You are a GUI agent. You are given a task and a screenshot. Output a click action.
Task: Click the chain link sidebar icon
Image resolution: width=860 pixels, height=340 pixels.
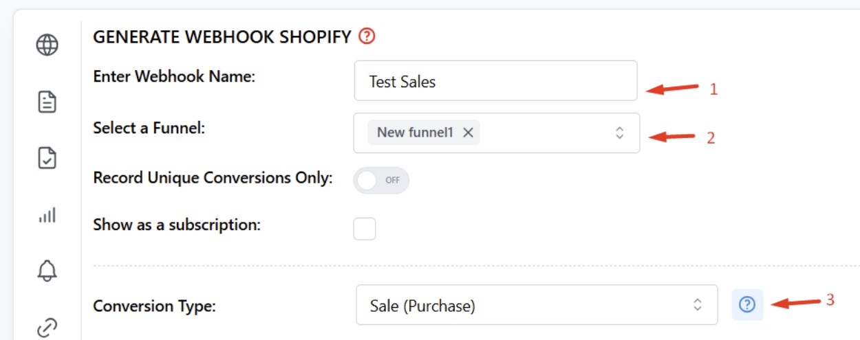click(47, 328)
